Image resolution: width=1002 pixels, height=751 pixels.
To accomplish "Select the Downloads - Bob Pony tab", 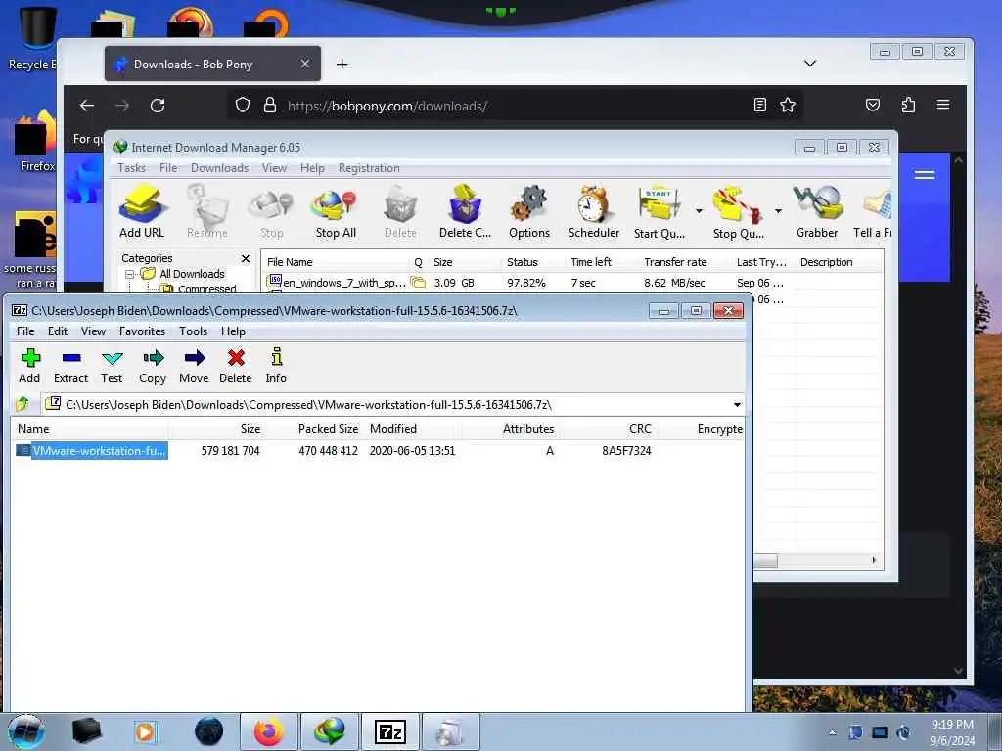I will pyautogui.click(x=212, y=64).
